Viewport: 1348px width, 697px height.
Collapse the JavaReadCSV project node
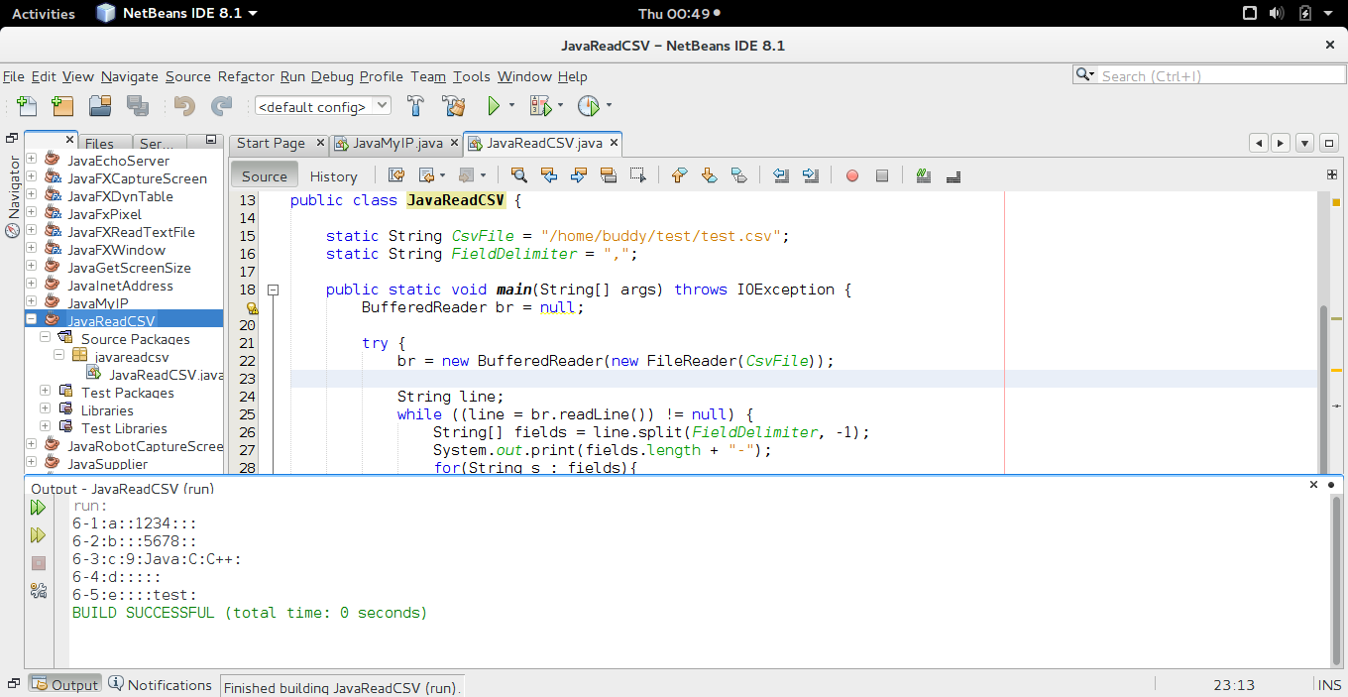coord(31,318)
